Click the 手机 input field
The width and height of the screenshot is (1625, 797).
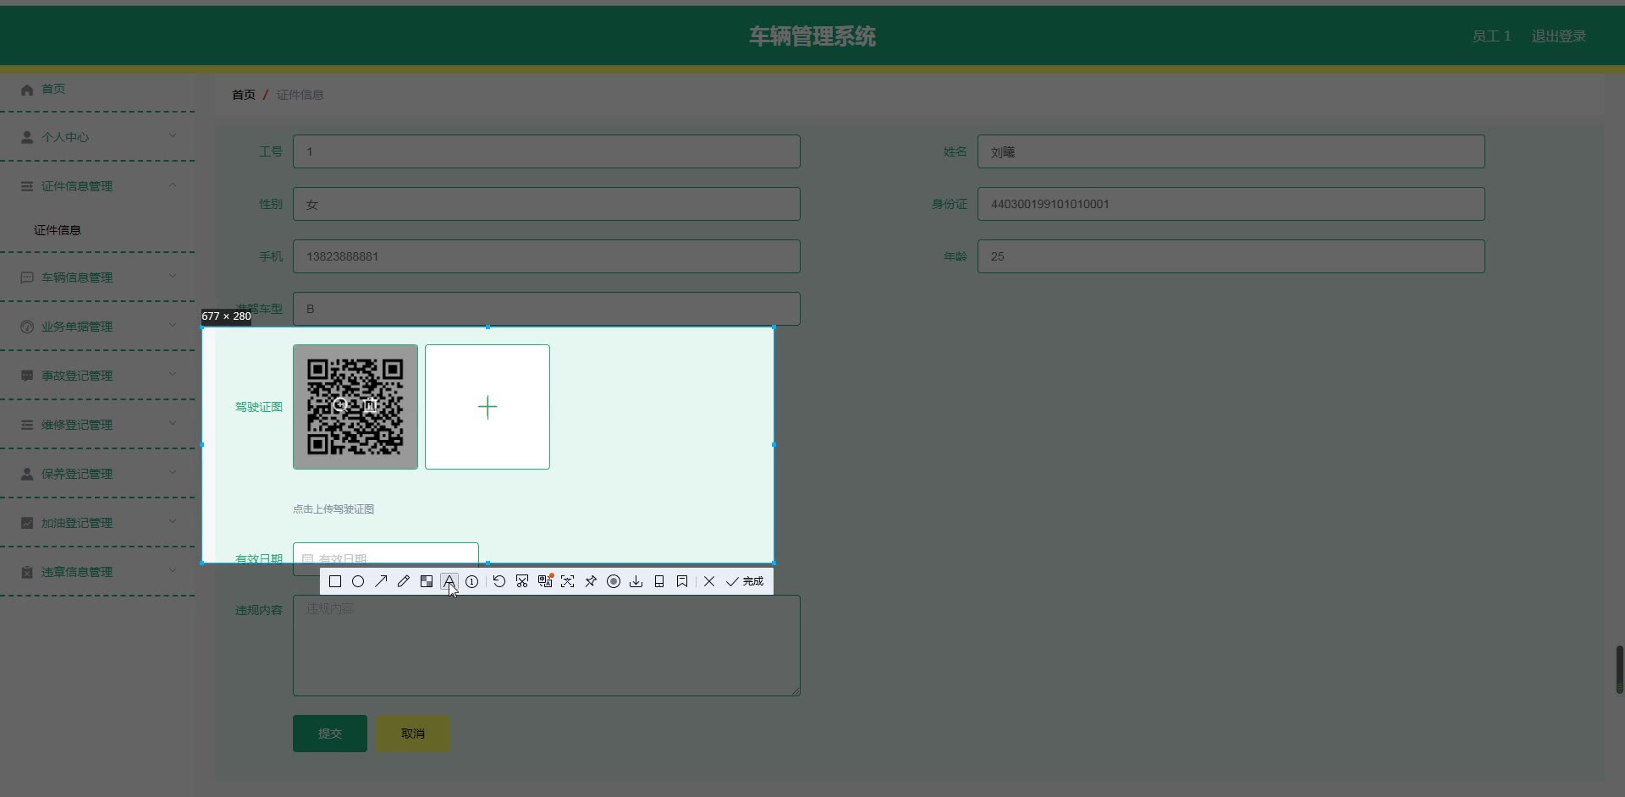pyautogui.click(x=547, y=256)
